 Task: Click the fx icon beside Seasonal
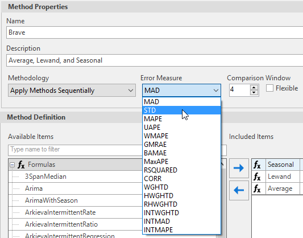coord(257,165)
